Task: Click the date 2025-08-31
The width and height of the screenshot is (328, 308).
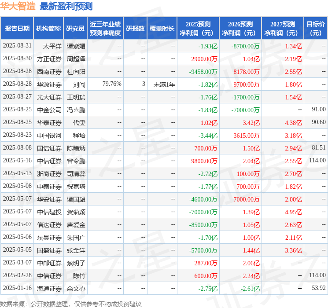Action: tap(17, 45)
